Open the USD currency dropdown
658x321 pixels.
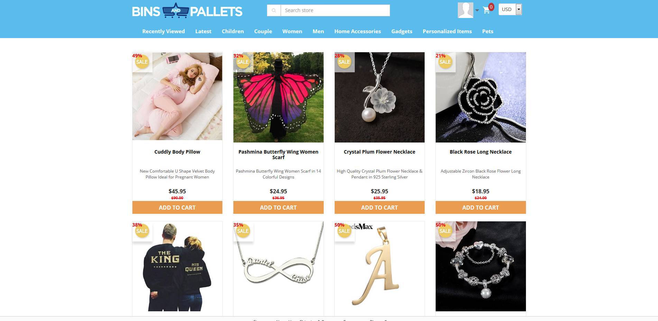(x=510, y=9)
